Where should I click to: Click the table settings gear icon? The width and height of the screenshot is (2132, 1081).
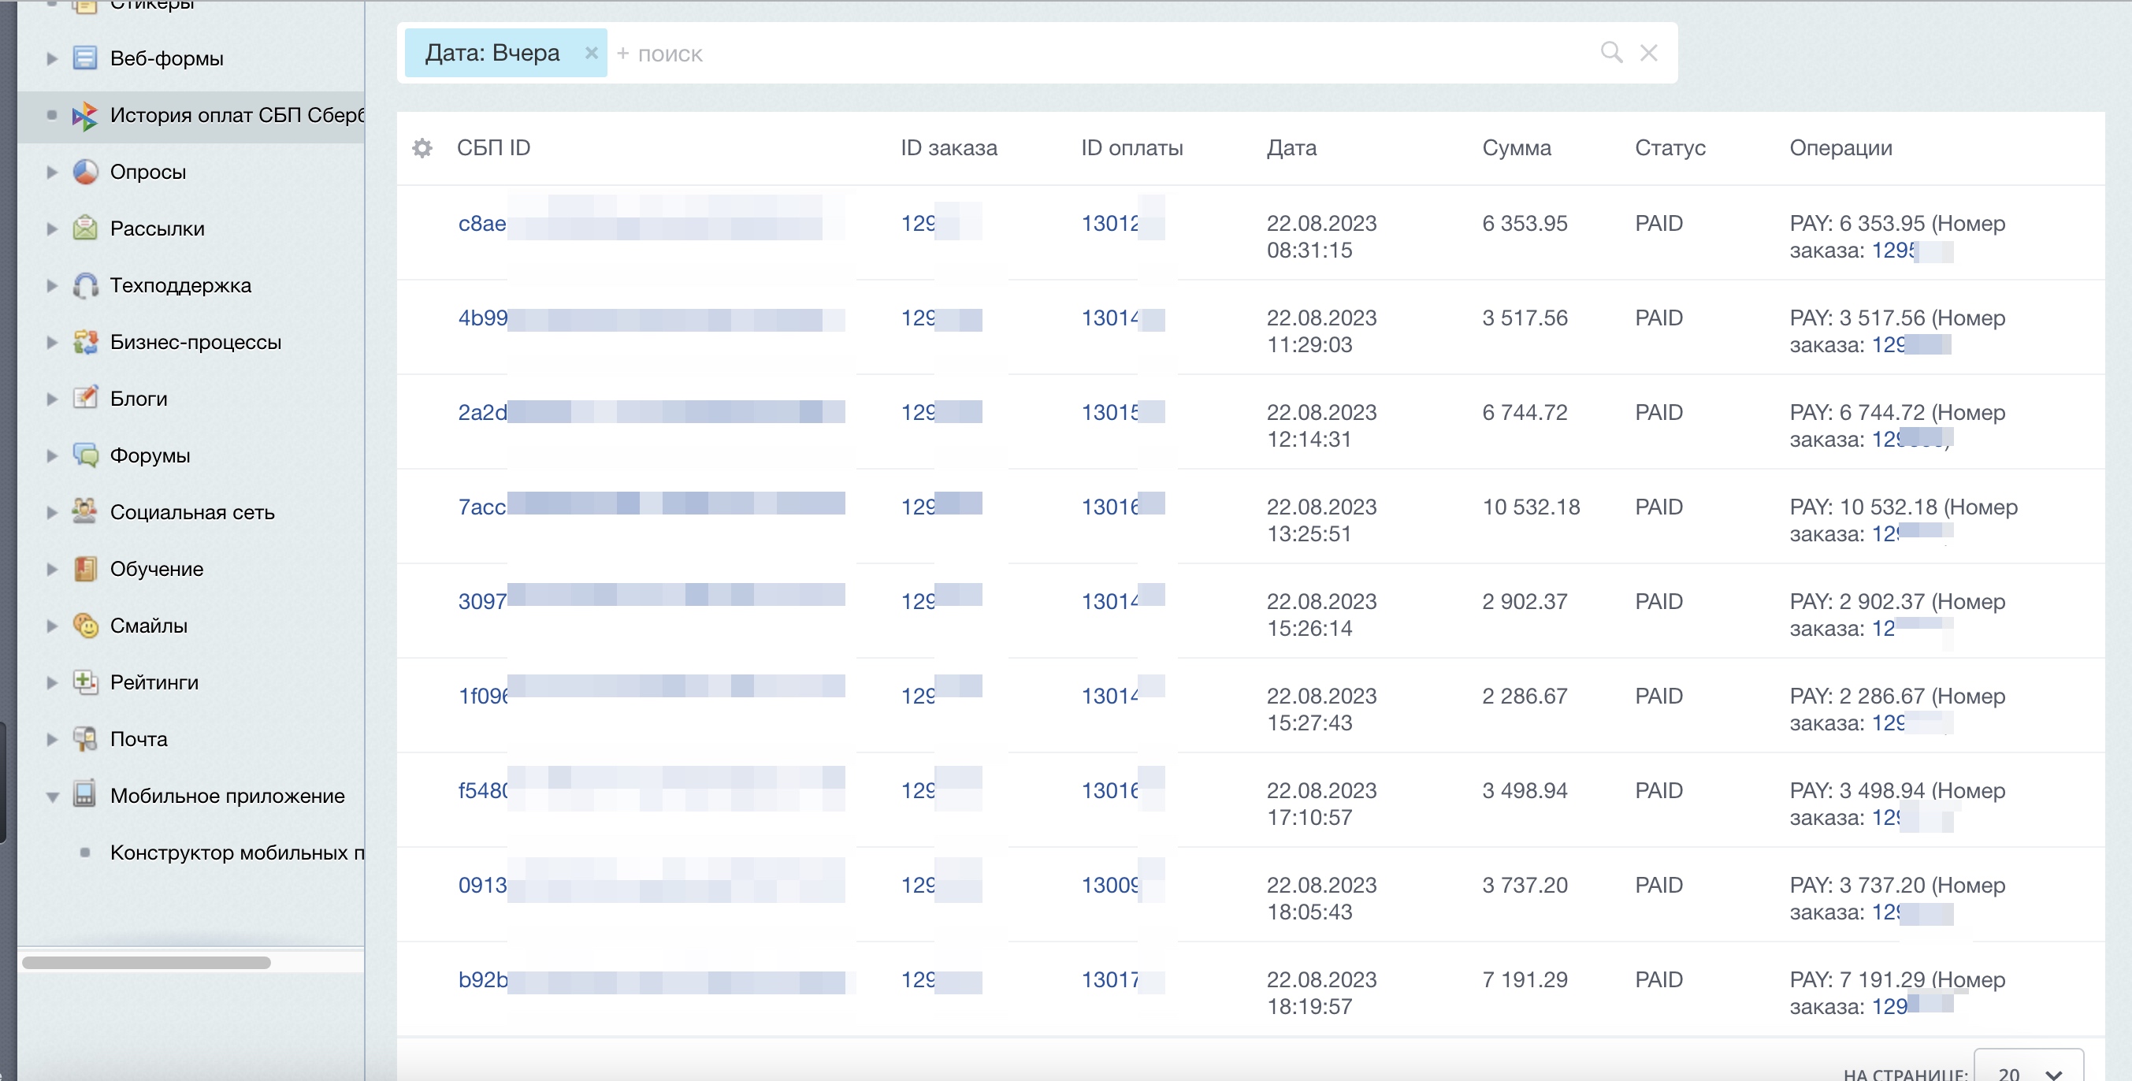coord(422,148)
